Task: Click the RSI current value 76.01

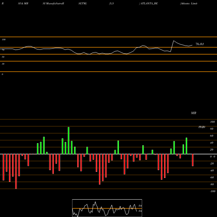Action: [x=200, y=44]
